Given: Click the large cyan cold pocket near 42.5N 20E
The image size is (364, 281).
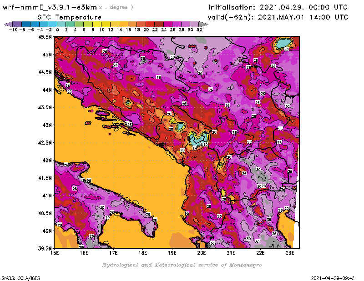Looking at the screenshot, I should [198, 139].
